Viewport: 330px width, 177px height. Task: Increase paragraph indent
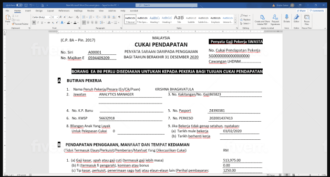[109, 17]
